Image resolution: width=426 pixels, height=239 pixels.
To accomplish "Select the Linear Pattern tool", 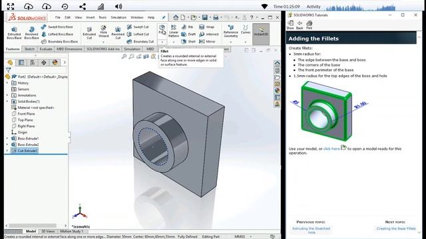I will tap(174, 31).
